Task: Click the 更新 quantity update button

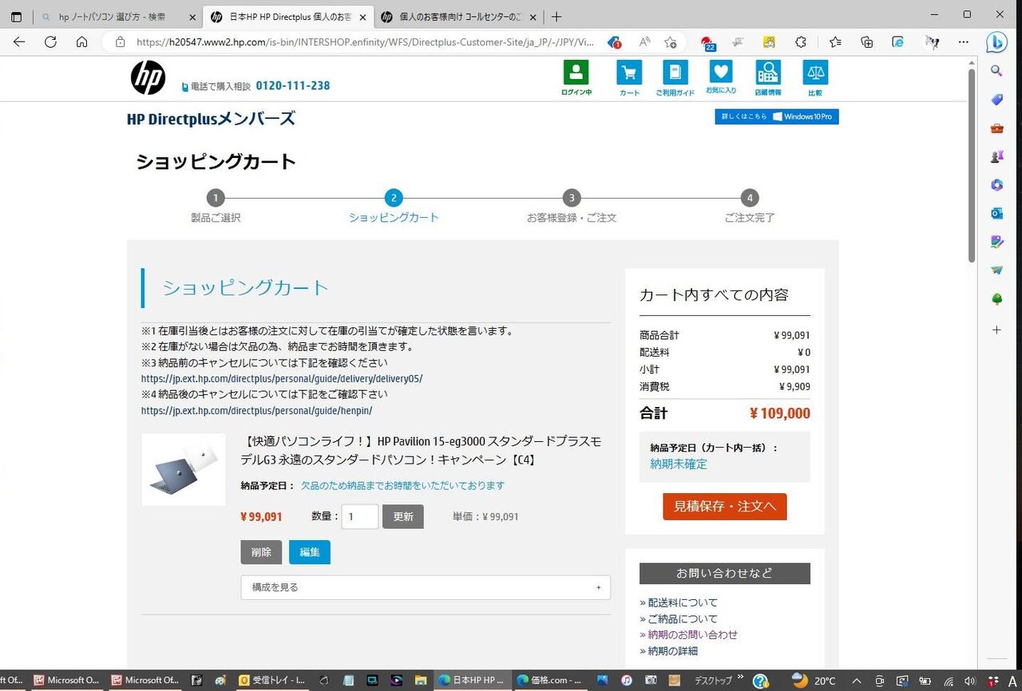Action: pos(403,516)
